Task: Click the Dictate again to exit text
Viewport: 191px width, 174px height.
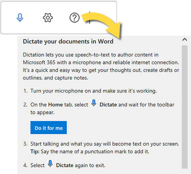Action: 81,165
